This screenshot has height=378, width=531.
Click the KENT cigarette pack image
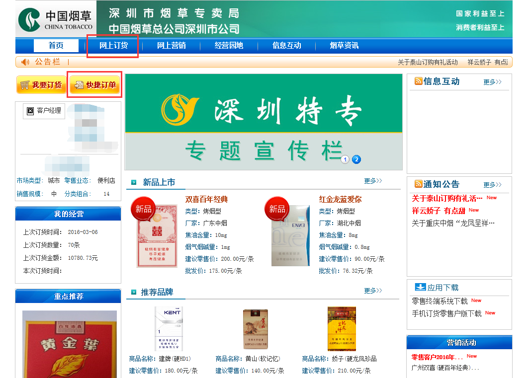click(169, 328)
